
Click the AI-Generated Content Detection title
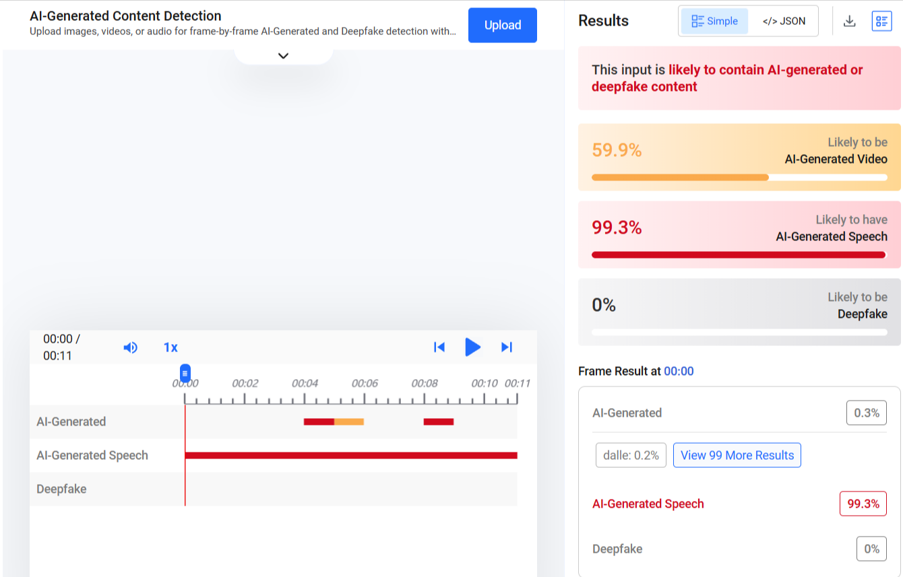[x=125, y=16]
